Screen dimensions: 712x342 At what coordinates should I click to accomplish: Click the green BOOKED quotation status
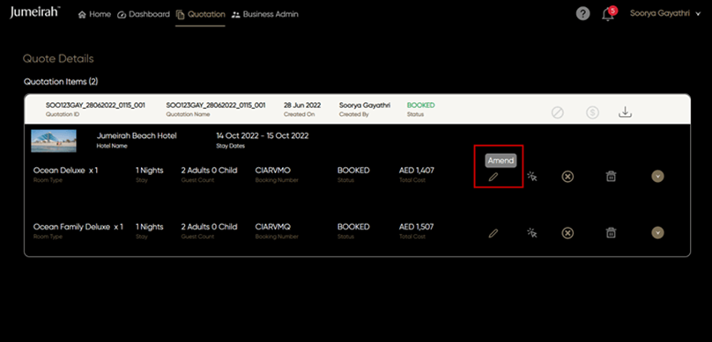pos(421,106)
